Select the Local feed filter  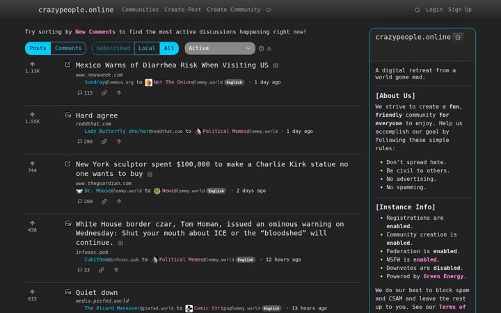(147, 48)
